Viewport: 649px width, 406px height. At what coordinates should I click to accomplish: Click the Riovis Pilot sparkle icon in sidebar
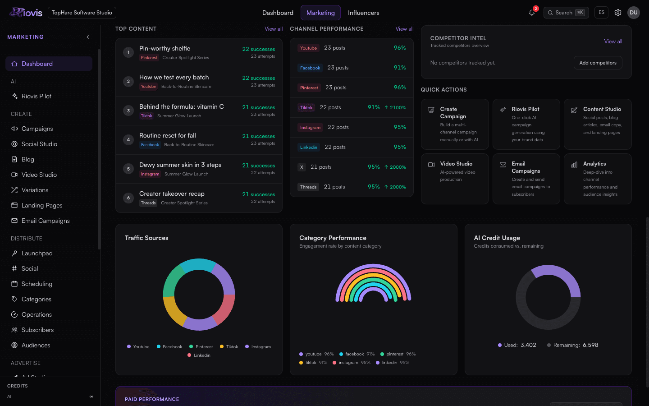coord(14,96)
